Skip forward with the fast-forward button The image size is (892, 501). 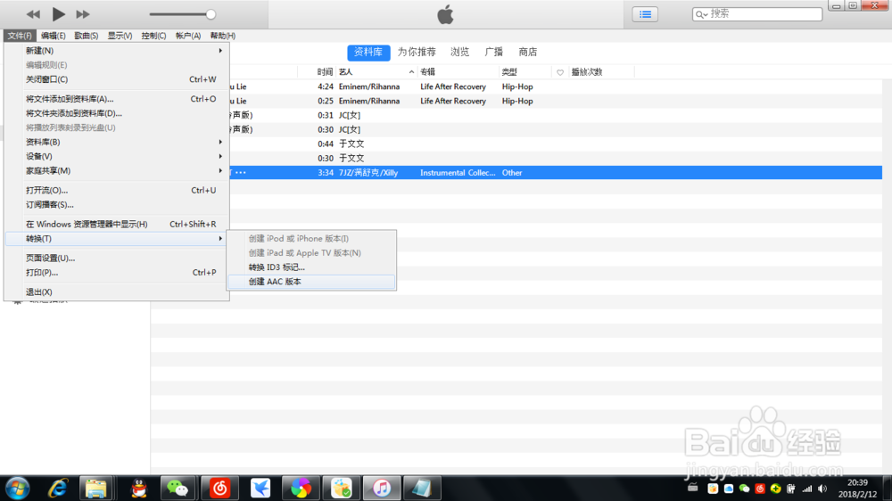pos(82,14)
